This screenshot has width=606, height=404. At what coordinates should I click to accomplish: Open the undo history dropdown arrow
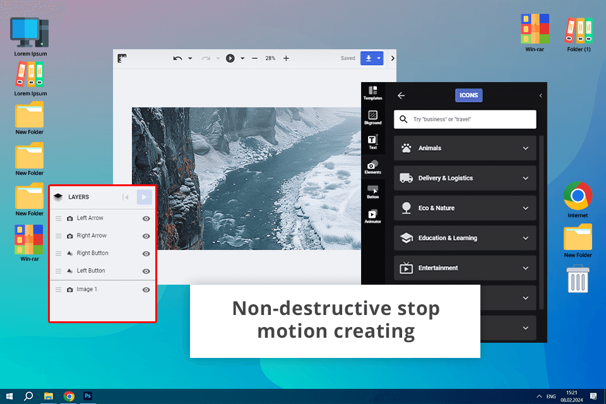[190, 58]
